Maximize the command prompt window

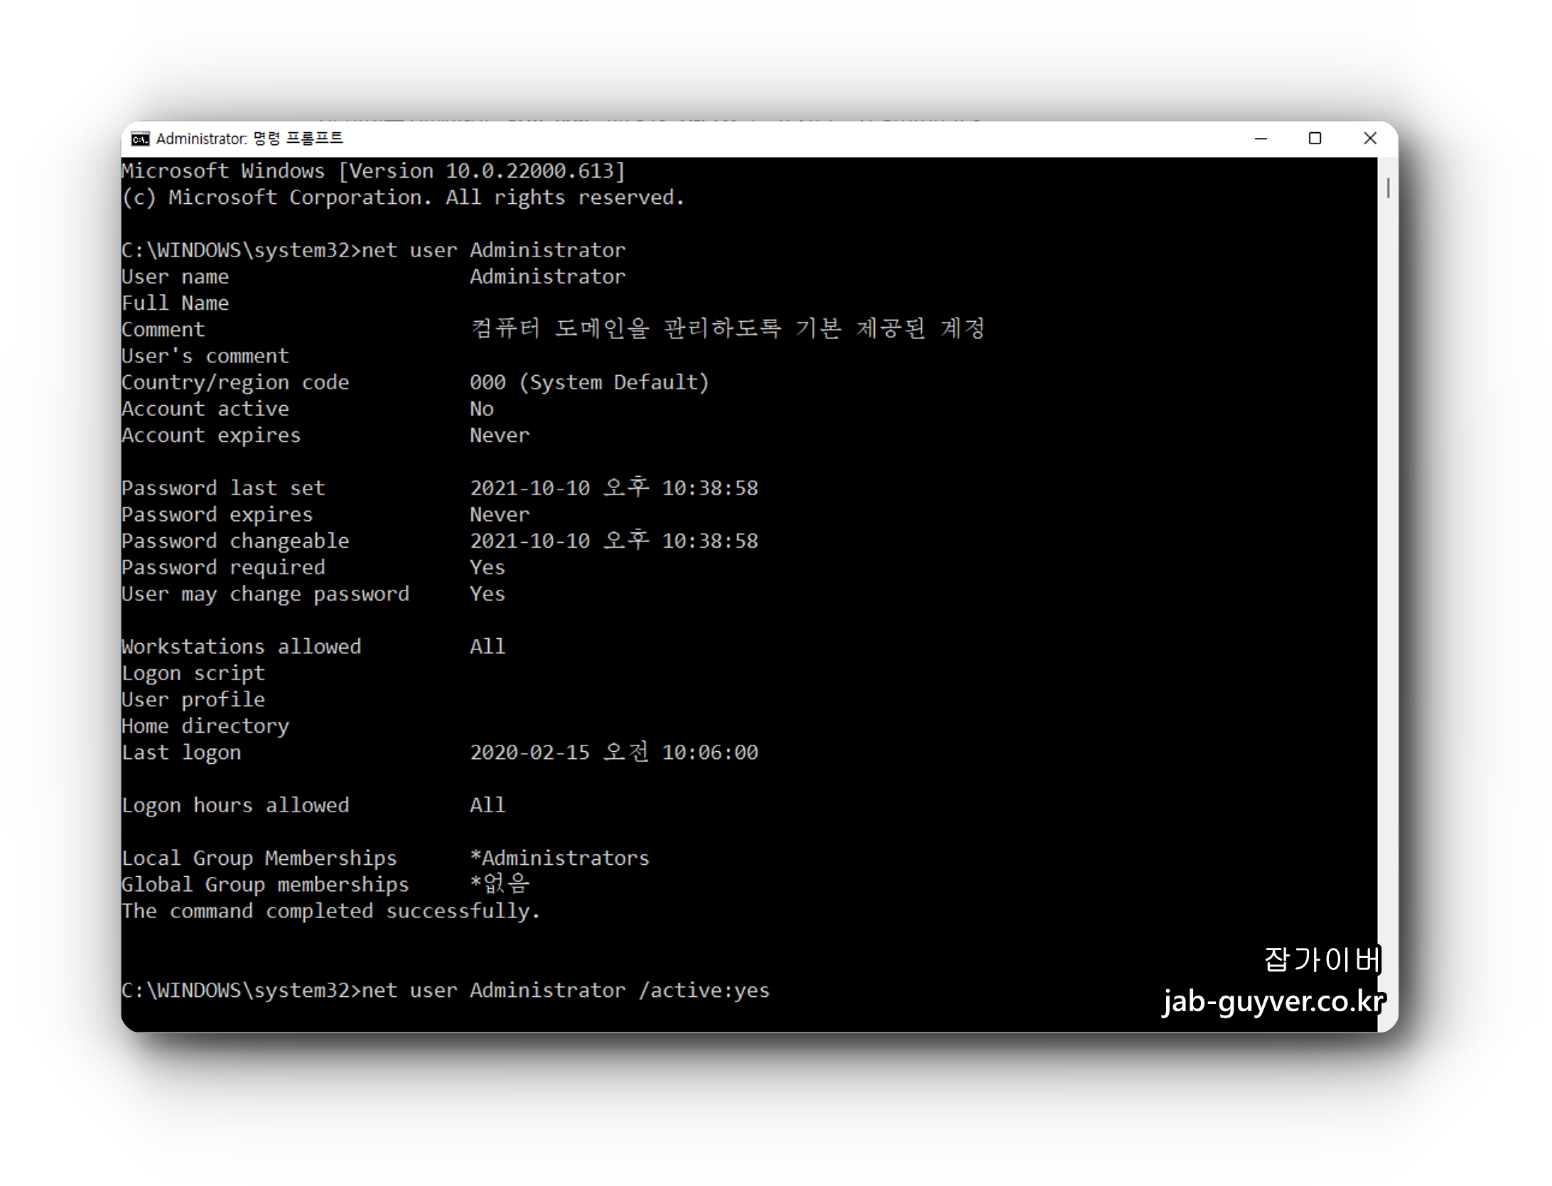tap(1315, 139)
